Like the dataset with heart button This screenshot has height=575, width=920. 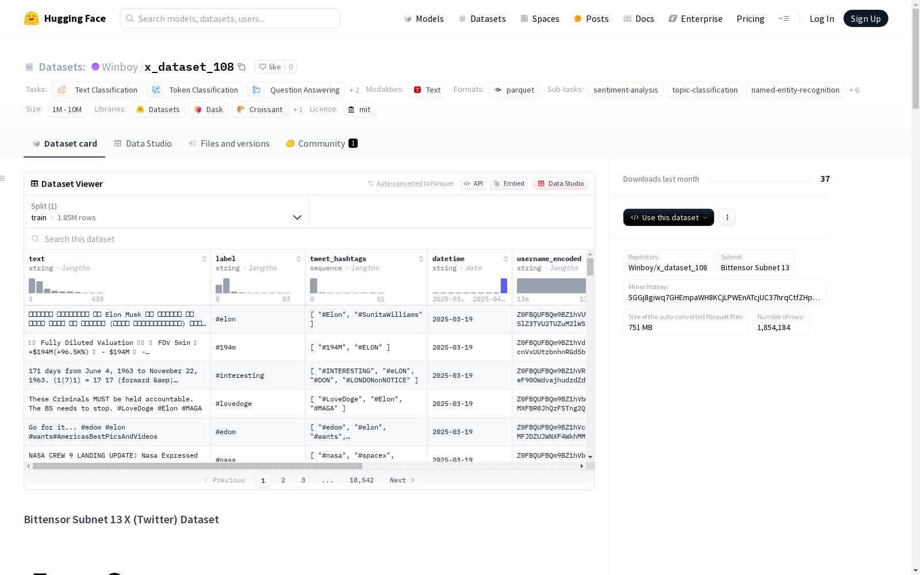click(x=270, y=67)
